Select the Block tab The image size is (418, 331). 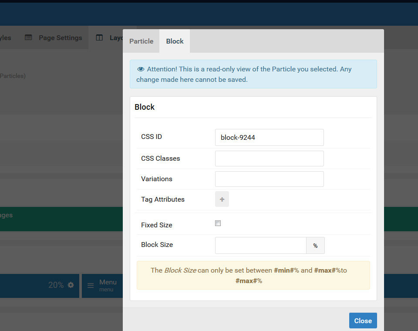click(x=175, y=41)
